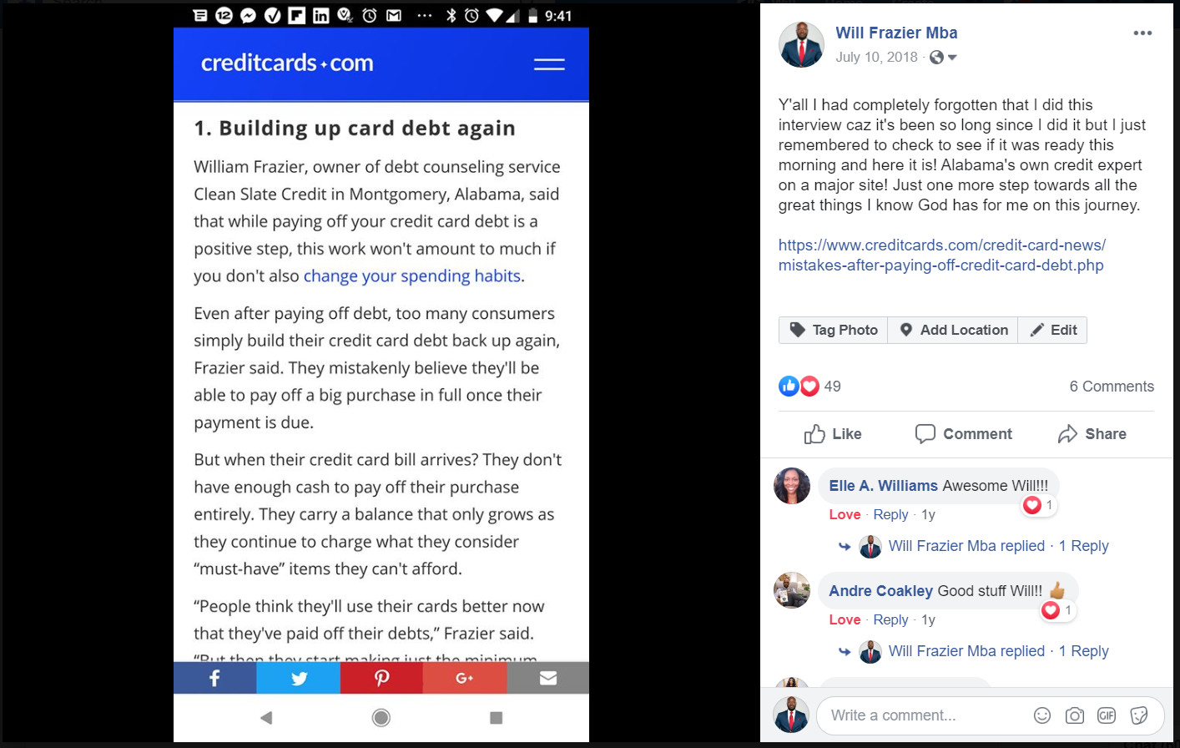Click Add Location button
This screenshot has height=748, width=1180.
click(953, 330)
